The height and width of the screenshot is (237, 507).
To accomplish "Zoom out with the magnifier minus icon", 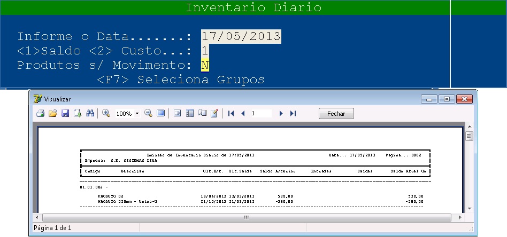I will tap(148, 114).
